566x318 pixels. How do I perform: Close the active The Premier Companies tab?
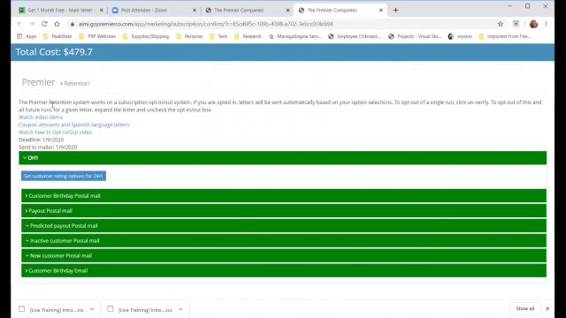click(x=381, y=10)
